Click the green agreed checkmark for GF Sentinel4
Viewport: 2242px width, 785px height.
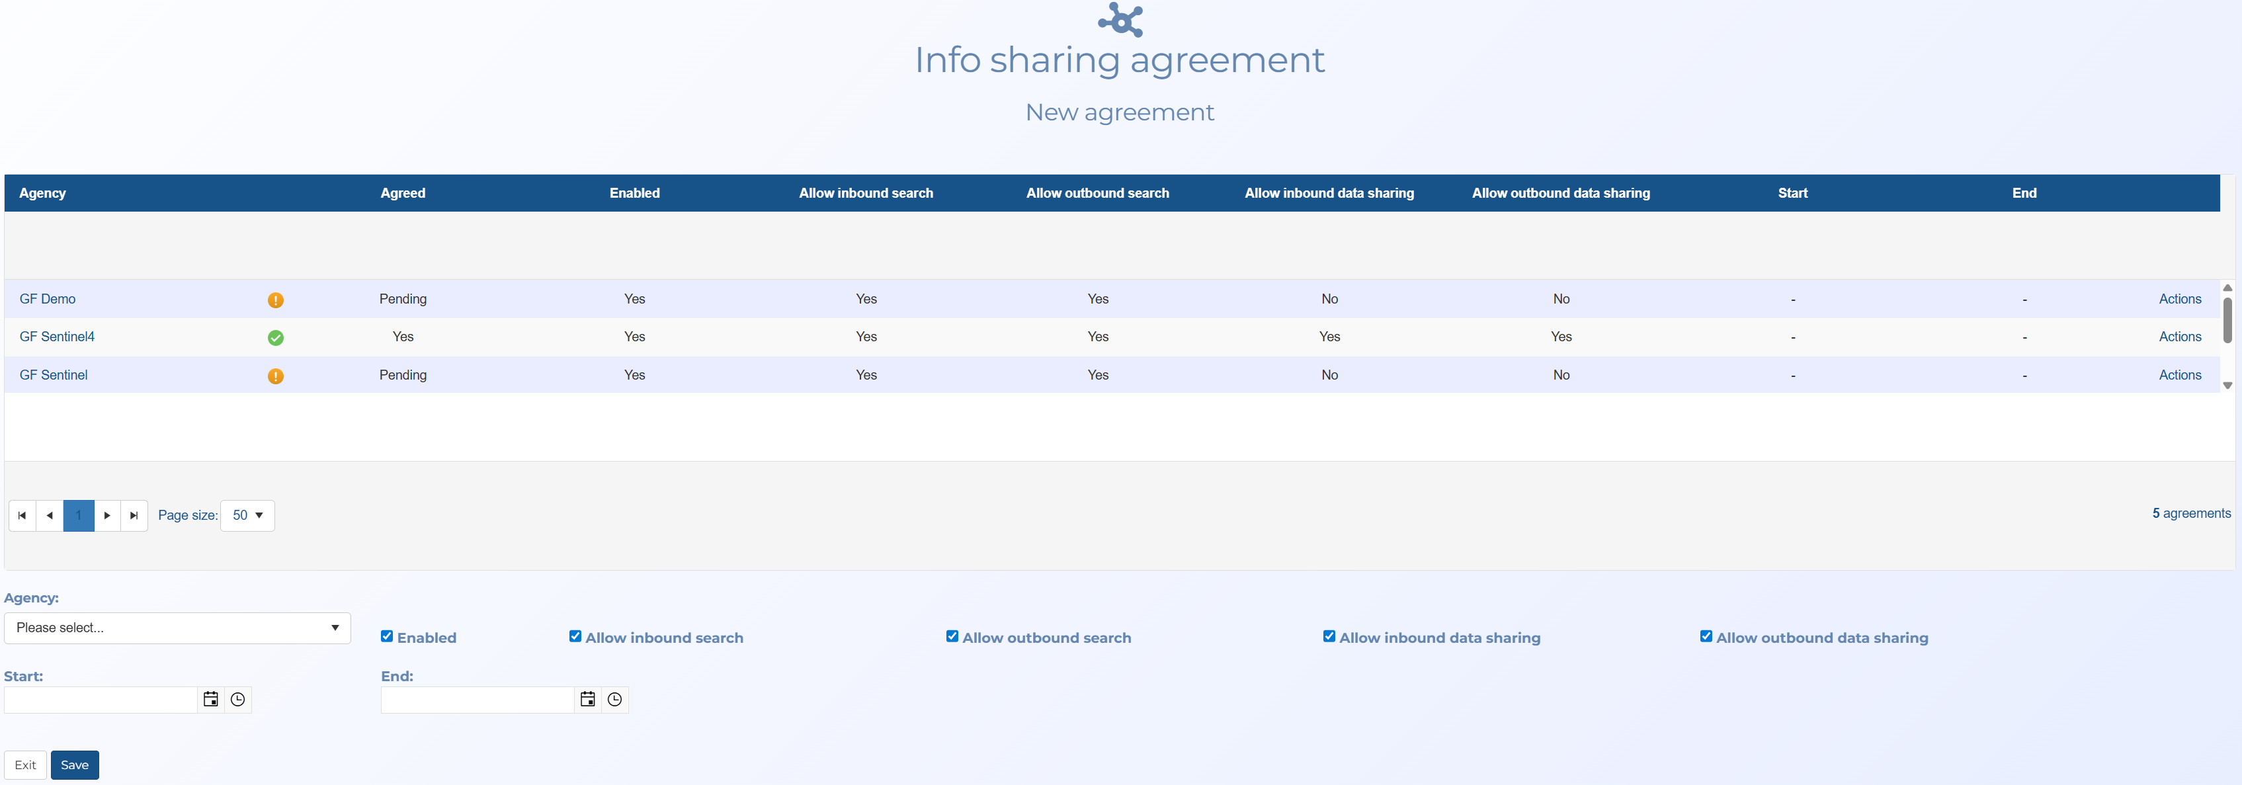(275, 338)
